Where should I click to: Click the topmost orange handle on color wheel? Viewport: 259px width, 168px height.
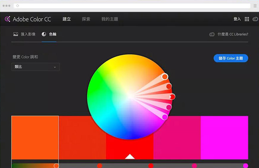click(165, 77)
